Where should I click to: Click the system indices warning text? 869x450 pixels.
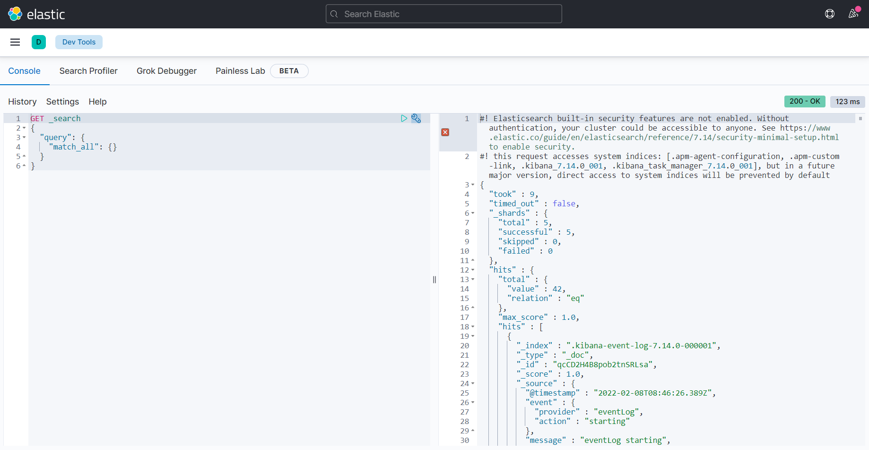point(660,166)
